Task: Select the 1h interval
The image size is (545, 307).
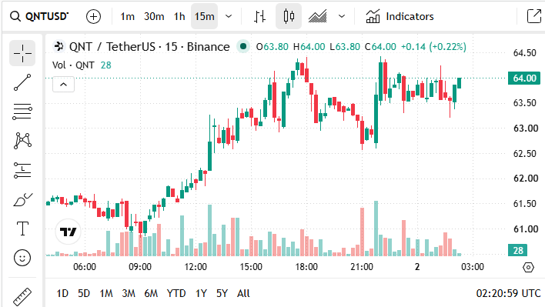Action: tap(179, 16)
